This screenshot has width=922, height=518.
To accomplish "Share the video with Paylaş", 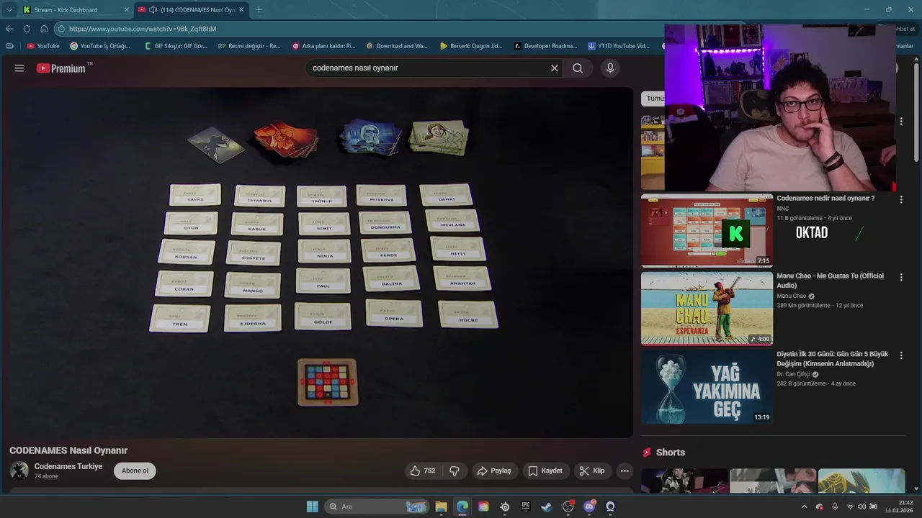I will [494, 471].
